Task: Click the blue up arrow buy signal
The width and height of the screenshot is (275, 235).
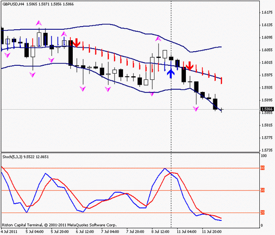Action: (x=171, y=74)
